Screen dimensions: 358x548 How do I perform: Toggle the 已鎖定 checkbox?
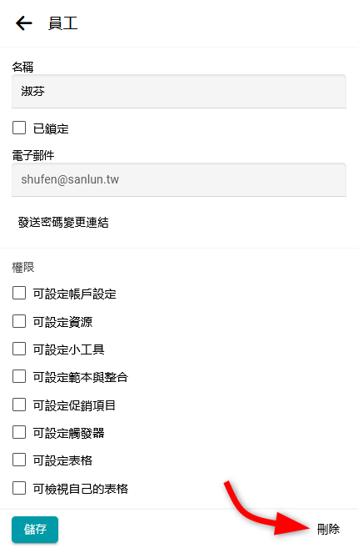click(19, 128)
